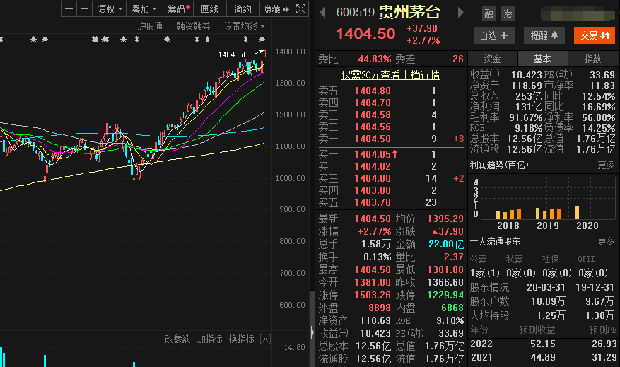Set a 提醒 price alert
Image resolution: width=620 pixels, height=367 pixels.
pos(544,35)
